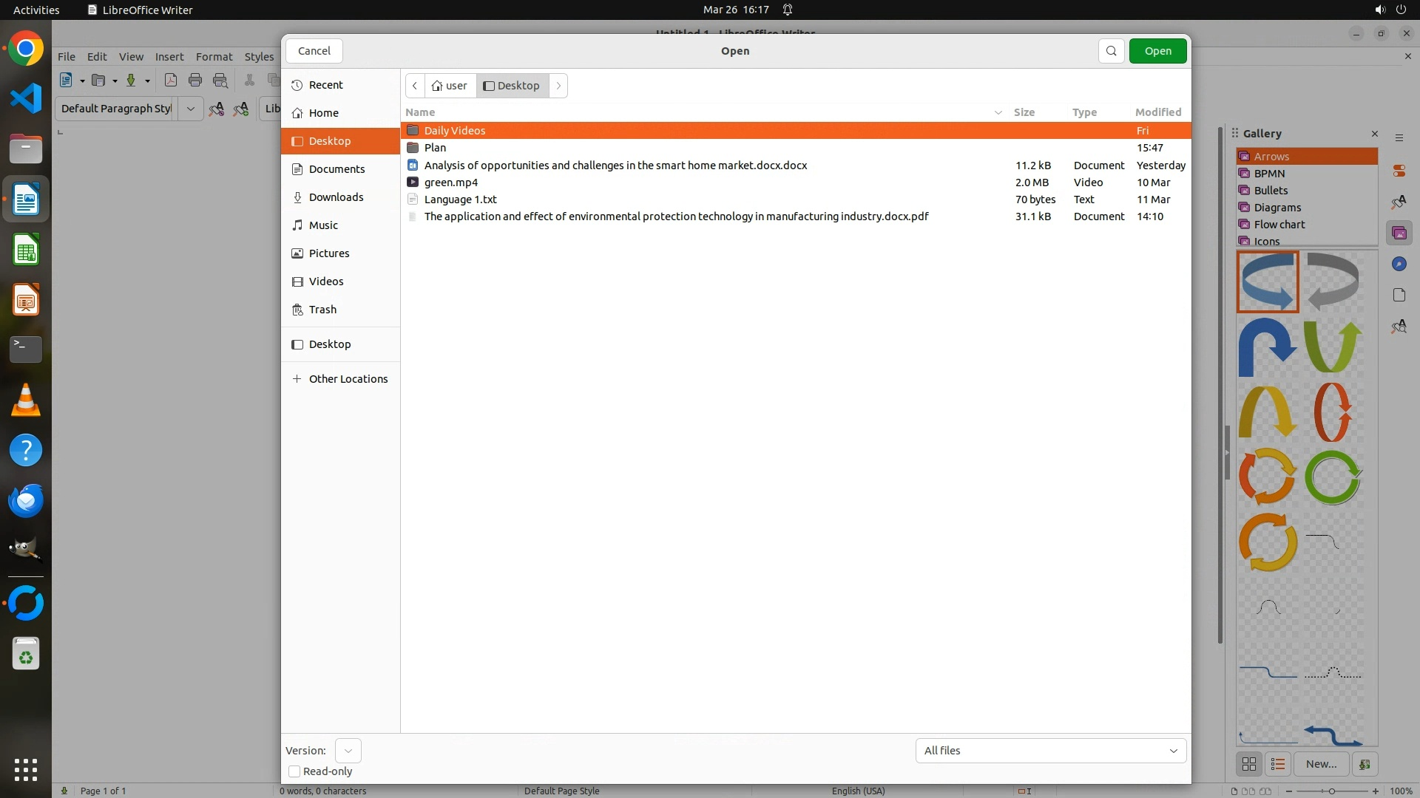The width and height of the screenshot is (1420, 798).
Task: Switch Gallery to detailed list view
Action: 1277,764
